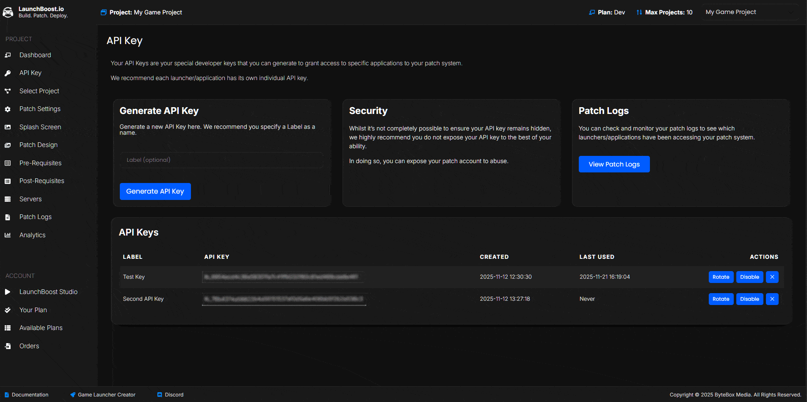Click the Select Project sidebar icon

click(x=8, y=91)
